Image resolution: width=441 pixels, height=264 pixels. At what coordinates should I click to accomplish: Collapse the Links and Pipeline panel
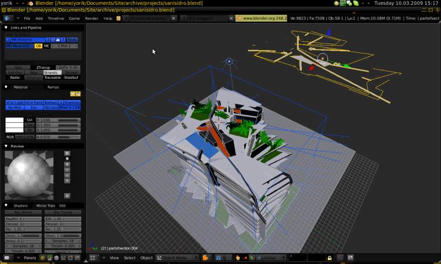pos(7,28)
